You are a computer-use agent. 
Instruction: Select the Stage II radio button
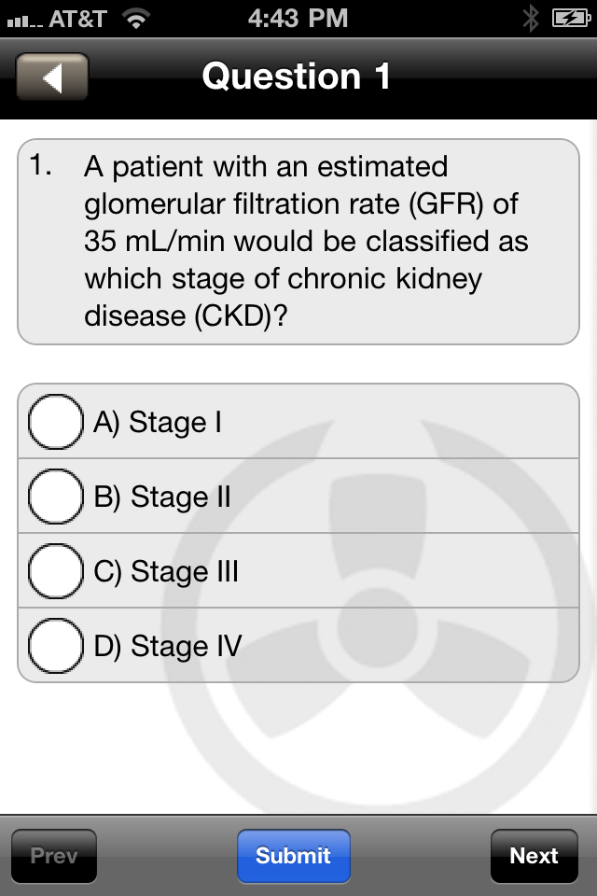tap(56, 497)
